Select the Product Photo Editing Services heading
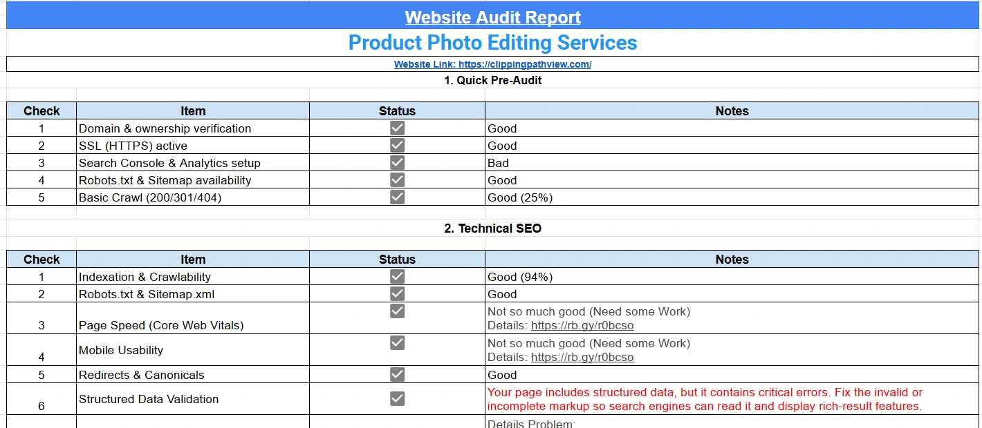 tap(492, 43)
